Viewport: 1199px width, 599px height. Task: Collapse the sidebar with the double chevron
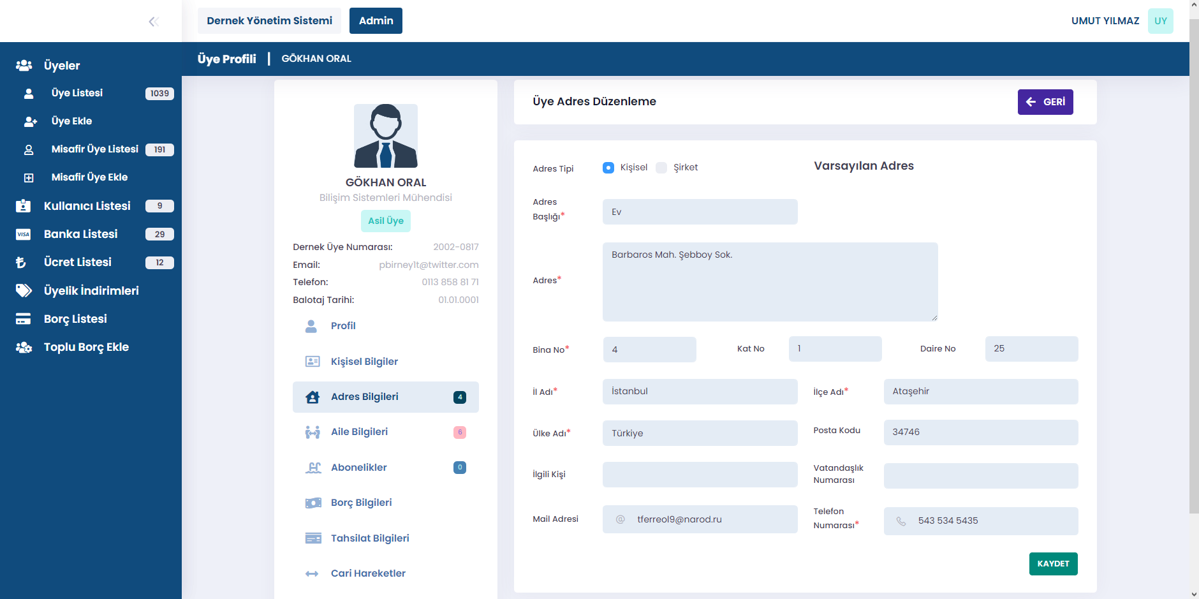pyautogui.click(x=153, y=22)
